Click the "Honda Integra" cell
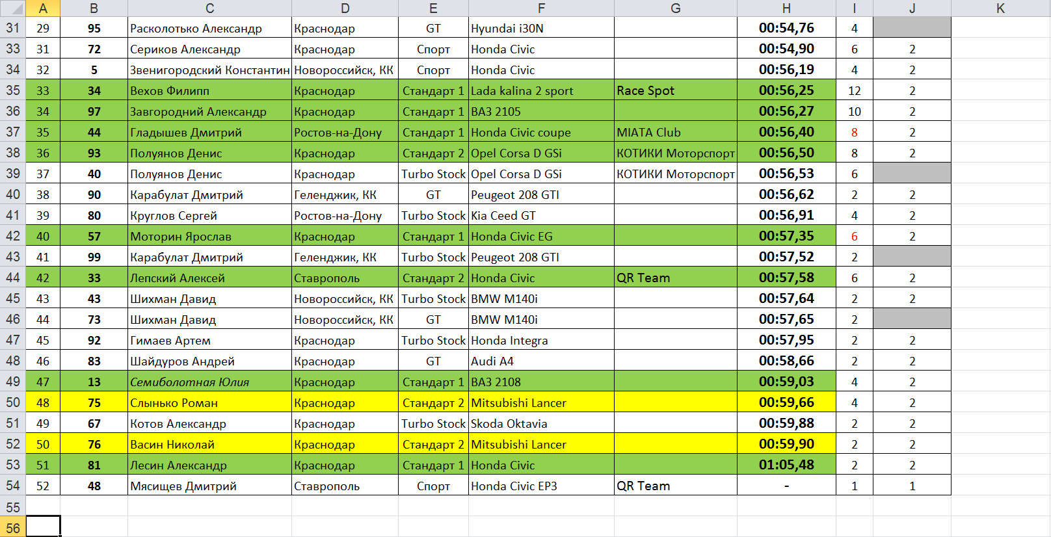 click(540, 340)
